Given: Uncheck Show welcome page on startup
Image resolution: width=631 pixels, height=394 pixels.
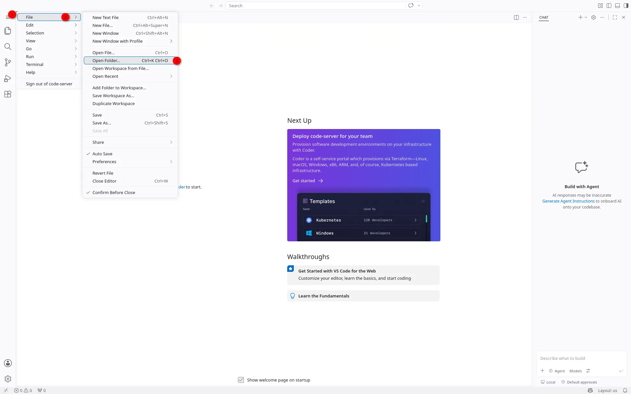Looking at the screenshot, I should (241, 380).
